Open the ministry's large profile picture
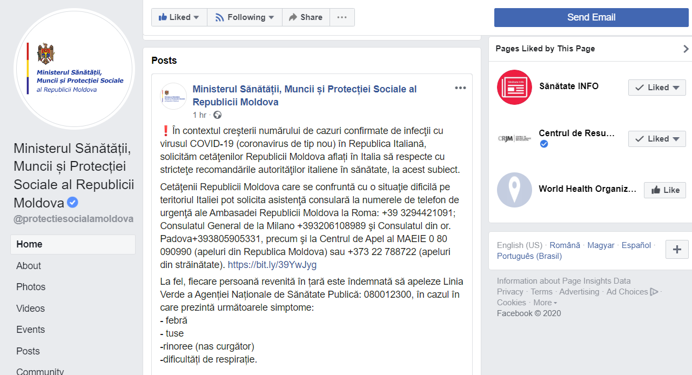 click(74, 69)
